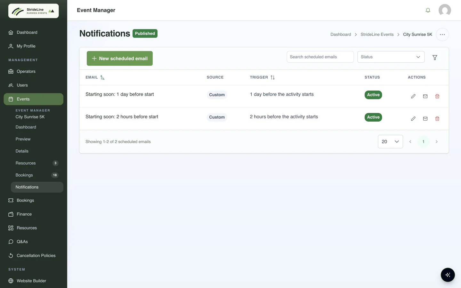Viewport: 461px width, 288px height.
Task: Click 'Starting soon: 1 day before start' email
Action: pyautogui.click(x=120, y=94)
